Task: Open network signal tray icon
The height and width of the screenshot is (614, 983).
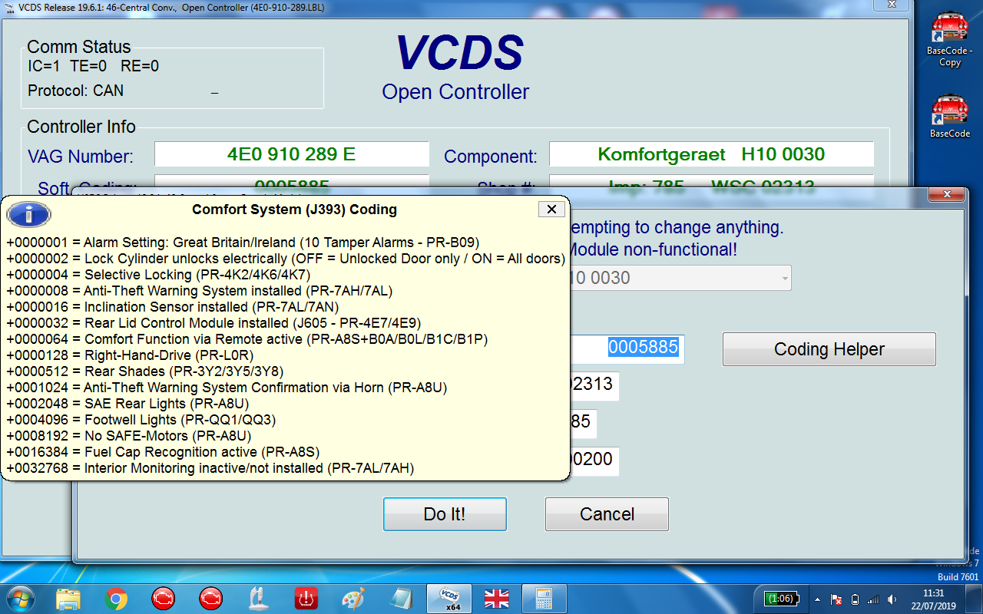Action: [x=873, y=599]
